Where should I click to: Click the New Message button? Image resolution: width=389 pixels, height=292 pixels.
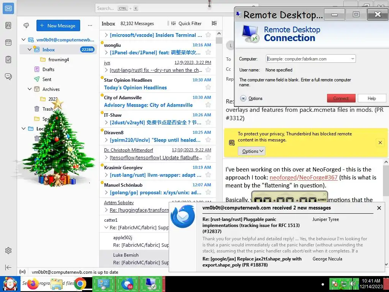[58, 25]
